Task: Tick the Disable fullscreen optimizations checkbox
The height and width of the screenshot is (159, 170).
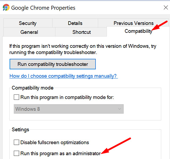Action: pos(16,142)
